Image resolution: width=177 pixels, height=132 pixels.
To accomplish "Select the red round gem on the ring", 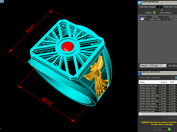I will point(67,47).
